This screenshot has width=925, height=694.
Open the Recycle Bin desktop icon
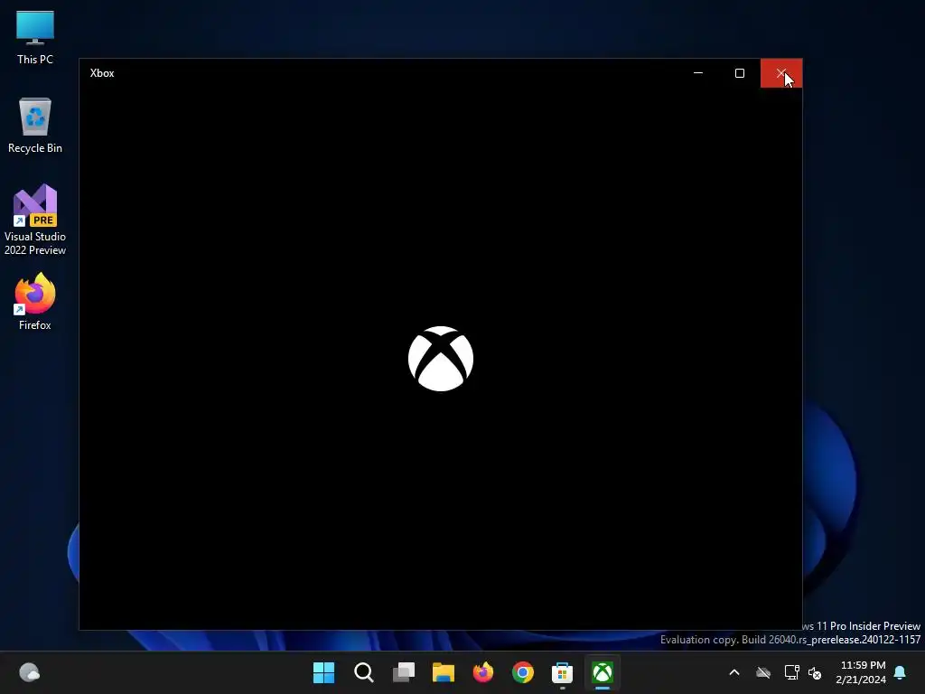click(x=35, y=126)
